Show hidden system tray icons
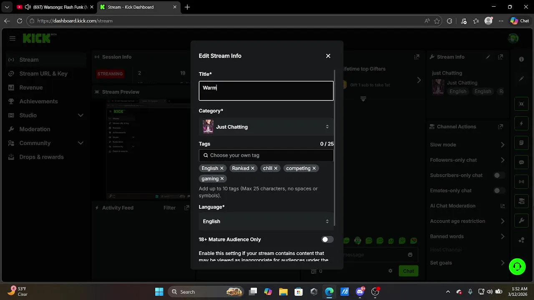The image size is (534, 300). coord(448,292)
